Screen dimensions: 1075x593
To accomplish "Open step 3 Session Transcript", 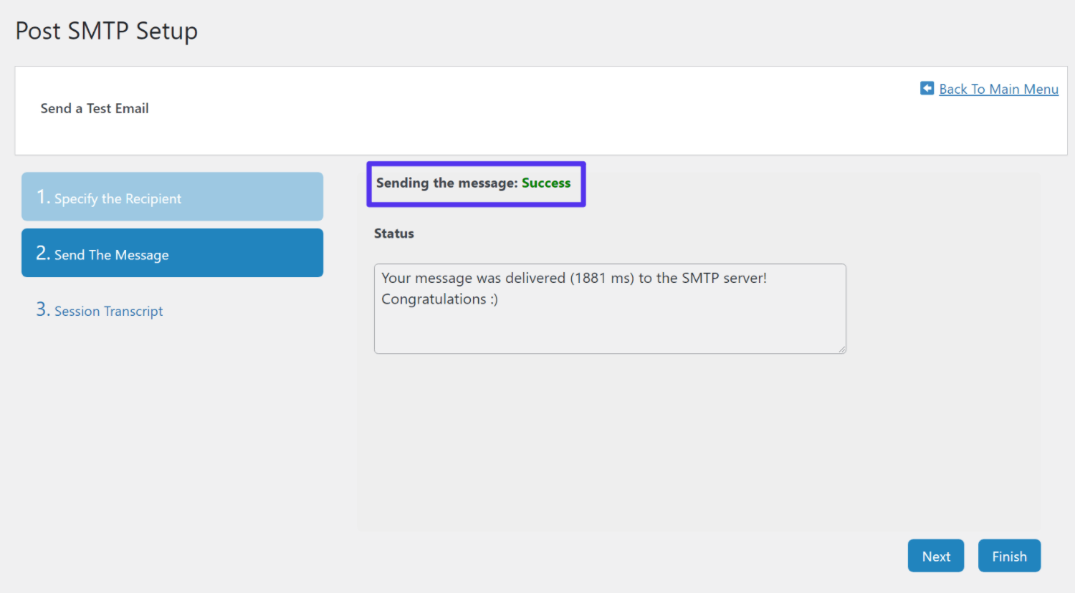I will pyautogui.click(x=108, y=311).
